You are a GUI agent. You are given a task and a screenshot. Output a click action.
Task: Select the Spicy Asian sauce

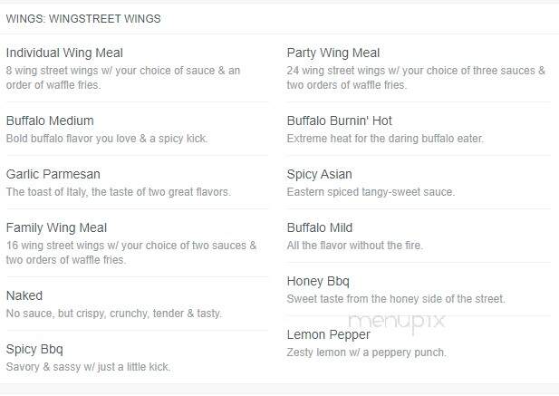click(x=320, y=174)
